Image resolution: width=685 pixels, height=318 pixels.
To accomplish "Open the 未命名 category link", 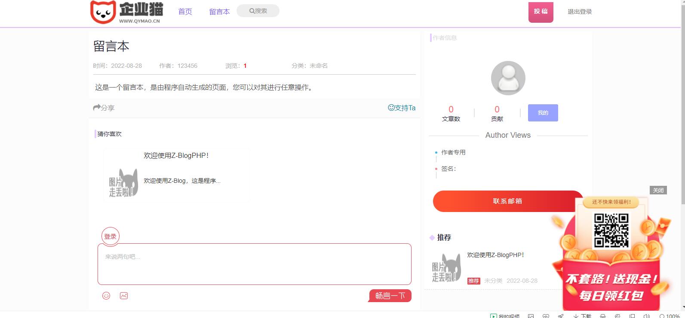I will coord(319,66).
